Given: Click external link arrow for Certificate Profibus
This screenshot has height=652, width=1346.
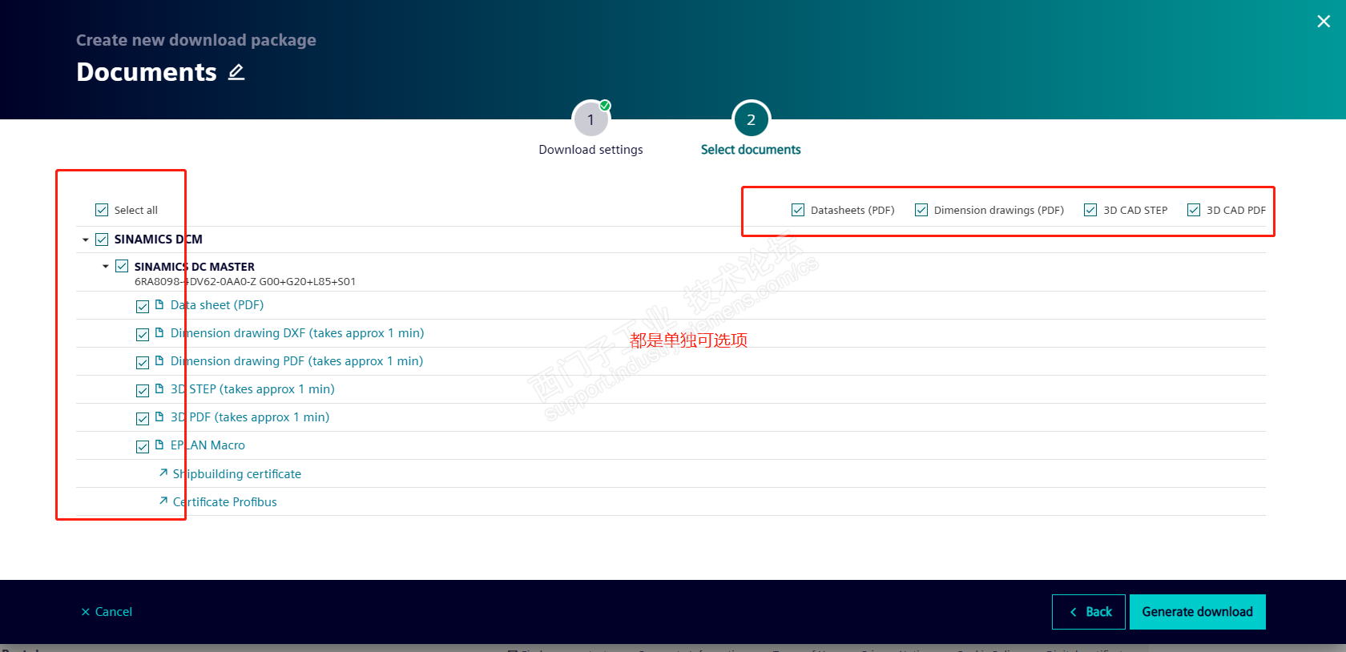Looking at the screenshot, I should click(x=163, y=501).
